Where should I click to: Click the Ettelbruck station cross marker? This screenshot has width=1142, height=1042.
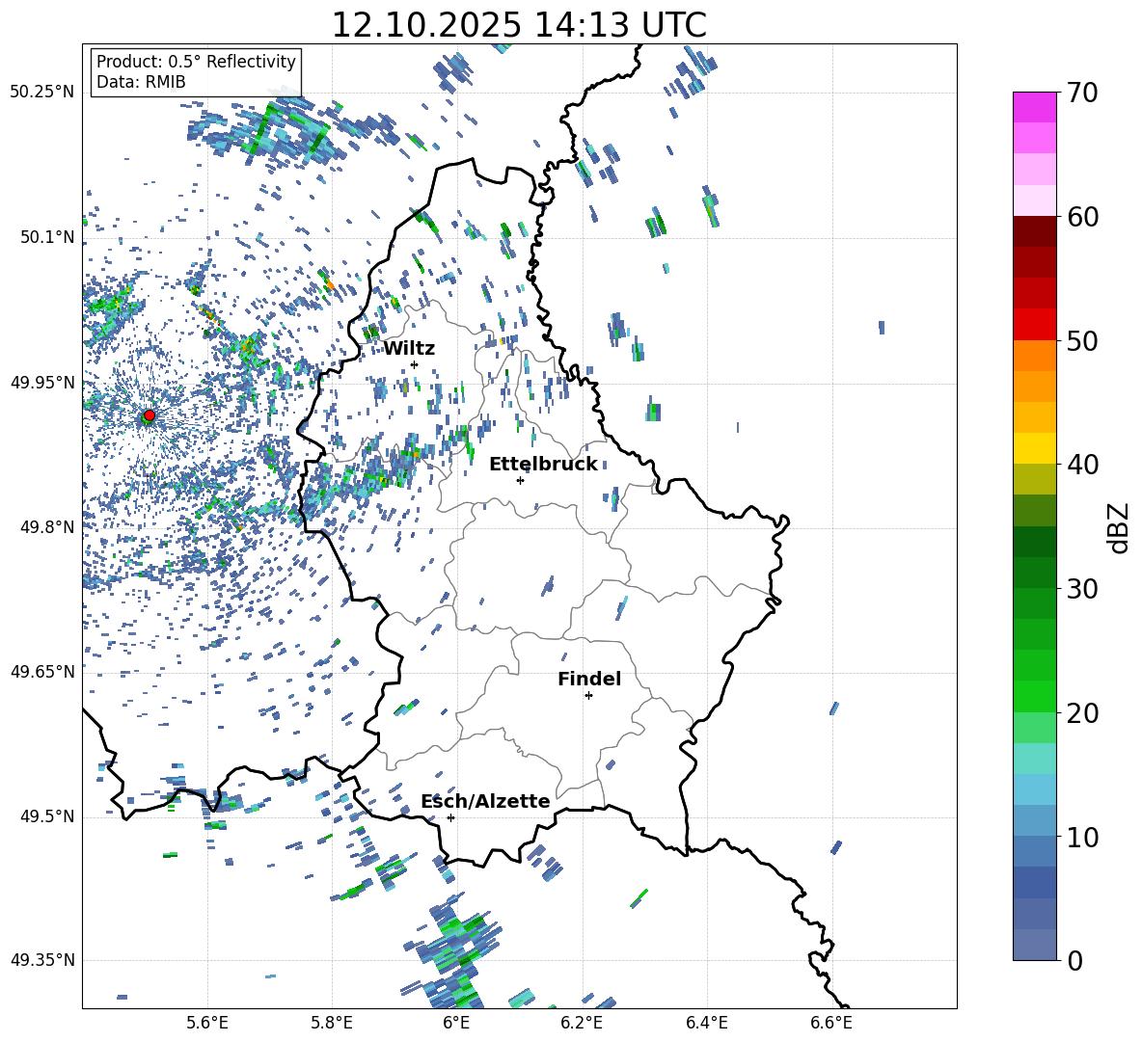point(520,480)
